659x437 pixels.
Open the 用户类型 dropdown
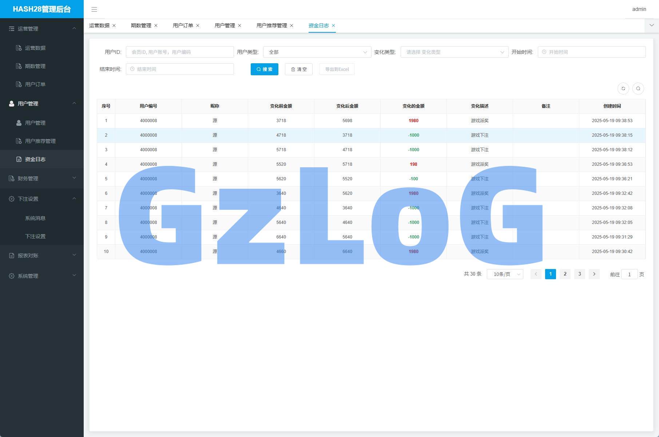(x=317, y=52)
